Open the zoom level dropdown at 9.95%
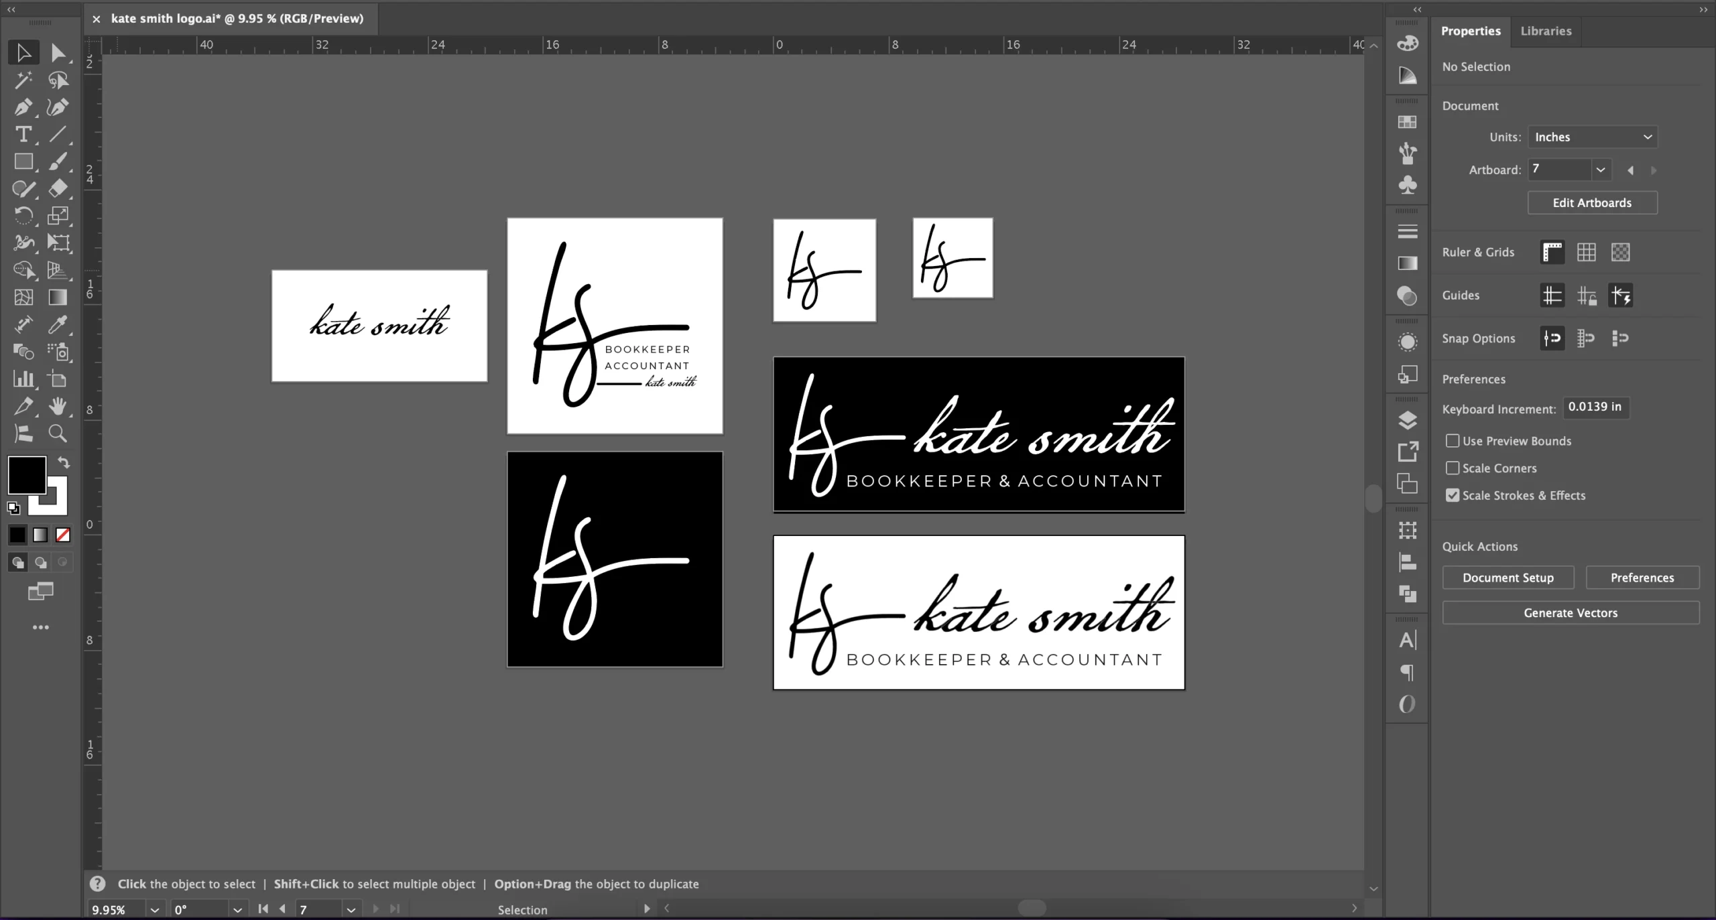 point(155,910)
